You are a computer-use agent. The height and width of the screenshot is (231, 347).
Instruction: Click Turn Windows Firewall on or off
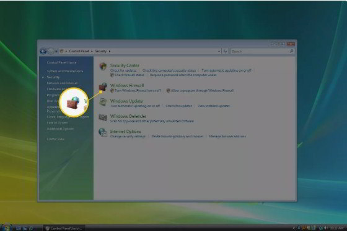click(138, 90)
